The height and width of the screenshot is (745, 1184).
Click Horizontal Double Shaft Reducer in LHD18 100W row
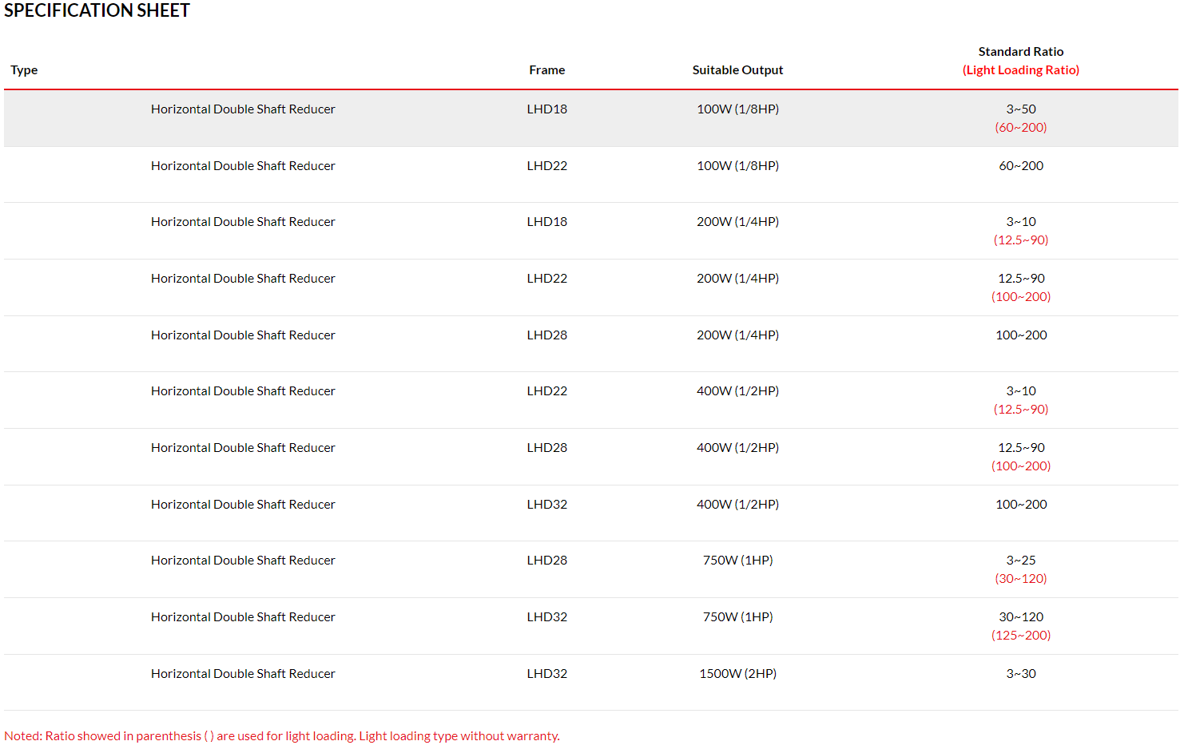[x=243, y=109]
